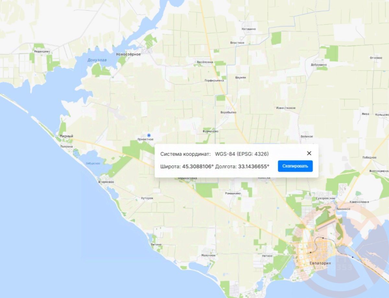
Task: Click the Медведево village label
Action: pyautogui.click(x=42, y=51)
